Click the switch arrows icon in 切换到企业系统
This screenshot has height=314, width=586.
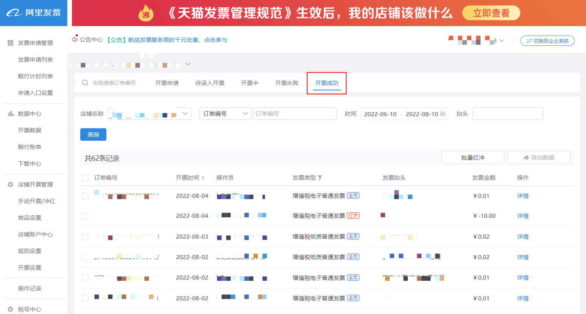point(529,41)
